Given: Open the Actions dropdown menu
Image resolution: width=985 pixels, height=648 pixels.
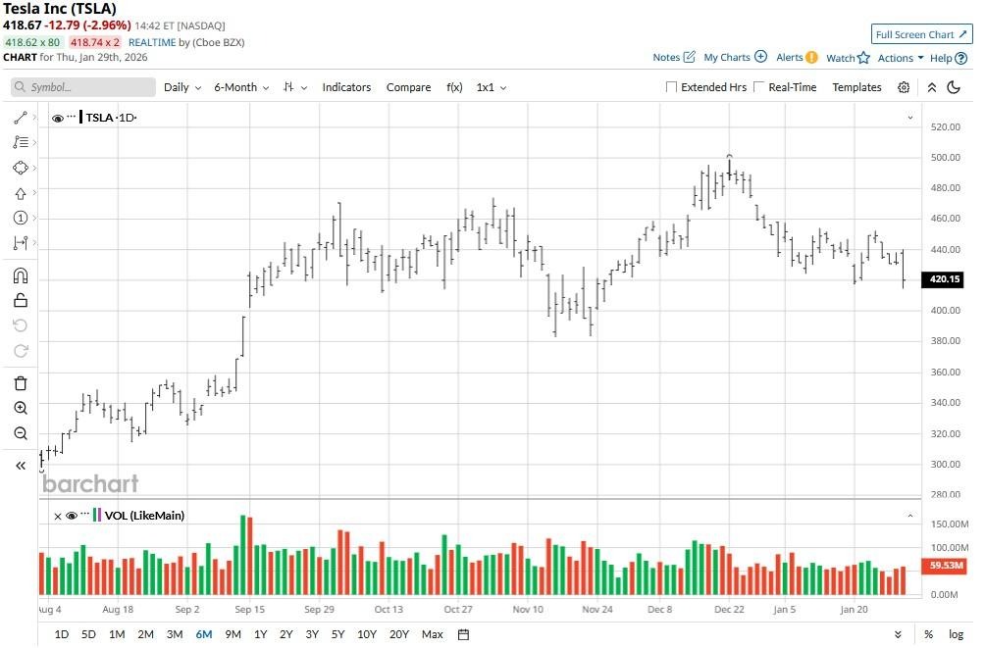Looking at the screenshot, I should [901, 58].
